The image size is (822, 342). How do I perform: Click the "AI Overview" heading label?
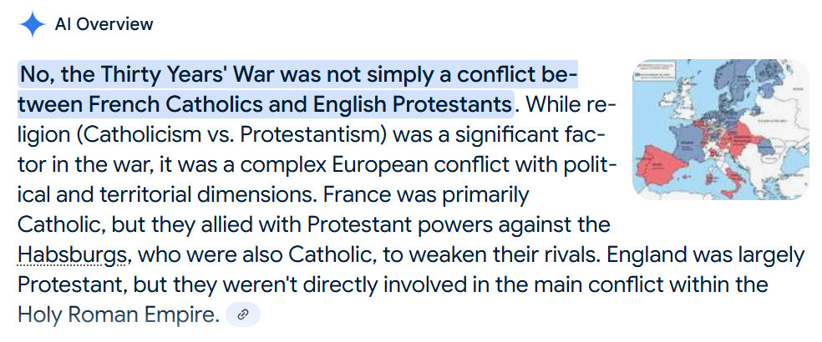104,24
